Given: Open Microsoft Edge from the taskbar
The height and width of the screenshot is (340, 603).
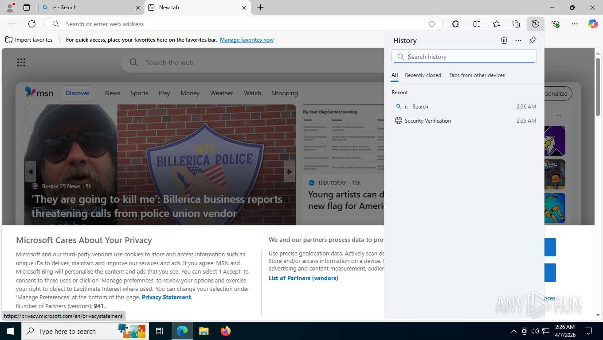Looking at the screenshot, I should (x=182, y=331).
